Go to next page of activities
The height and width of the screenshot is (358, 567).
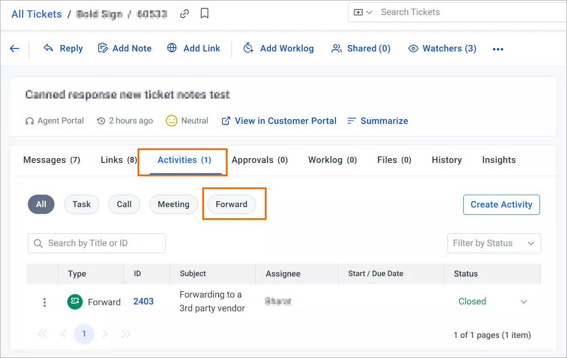click(105, 334)
